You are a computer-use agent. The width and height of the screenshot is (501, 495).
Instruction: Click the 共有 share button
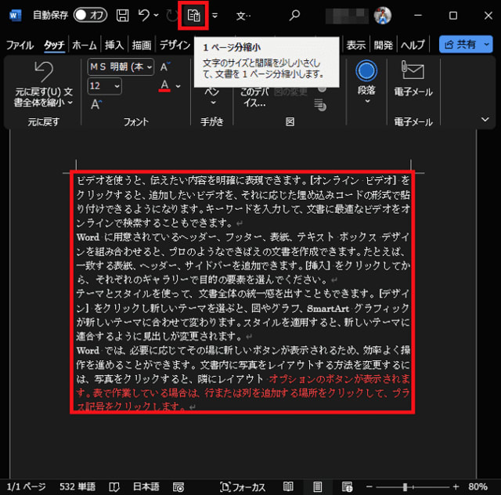(x=465, y=45)
